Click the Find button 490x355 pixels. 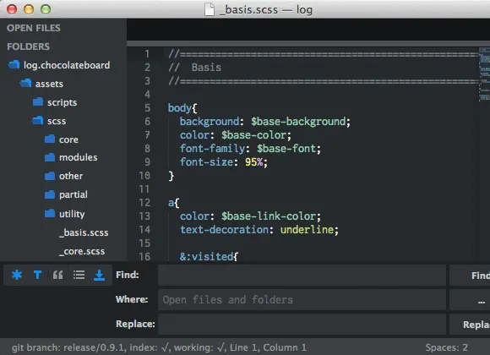[x=470, y=276]
